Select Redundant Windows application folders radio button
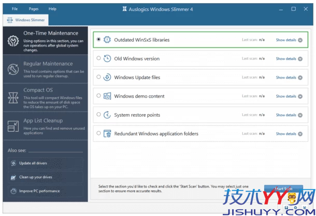This screenshot has width=316, height=216. coord(98,133)
